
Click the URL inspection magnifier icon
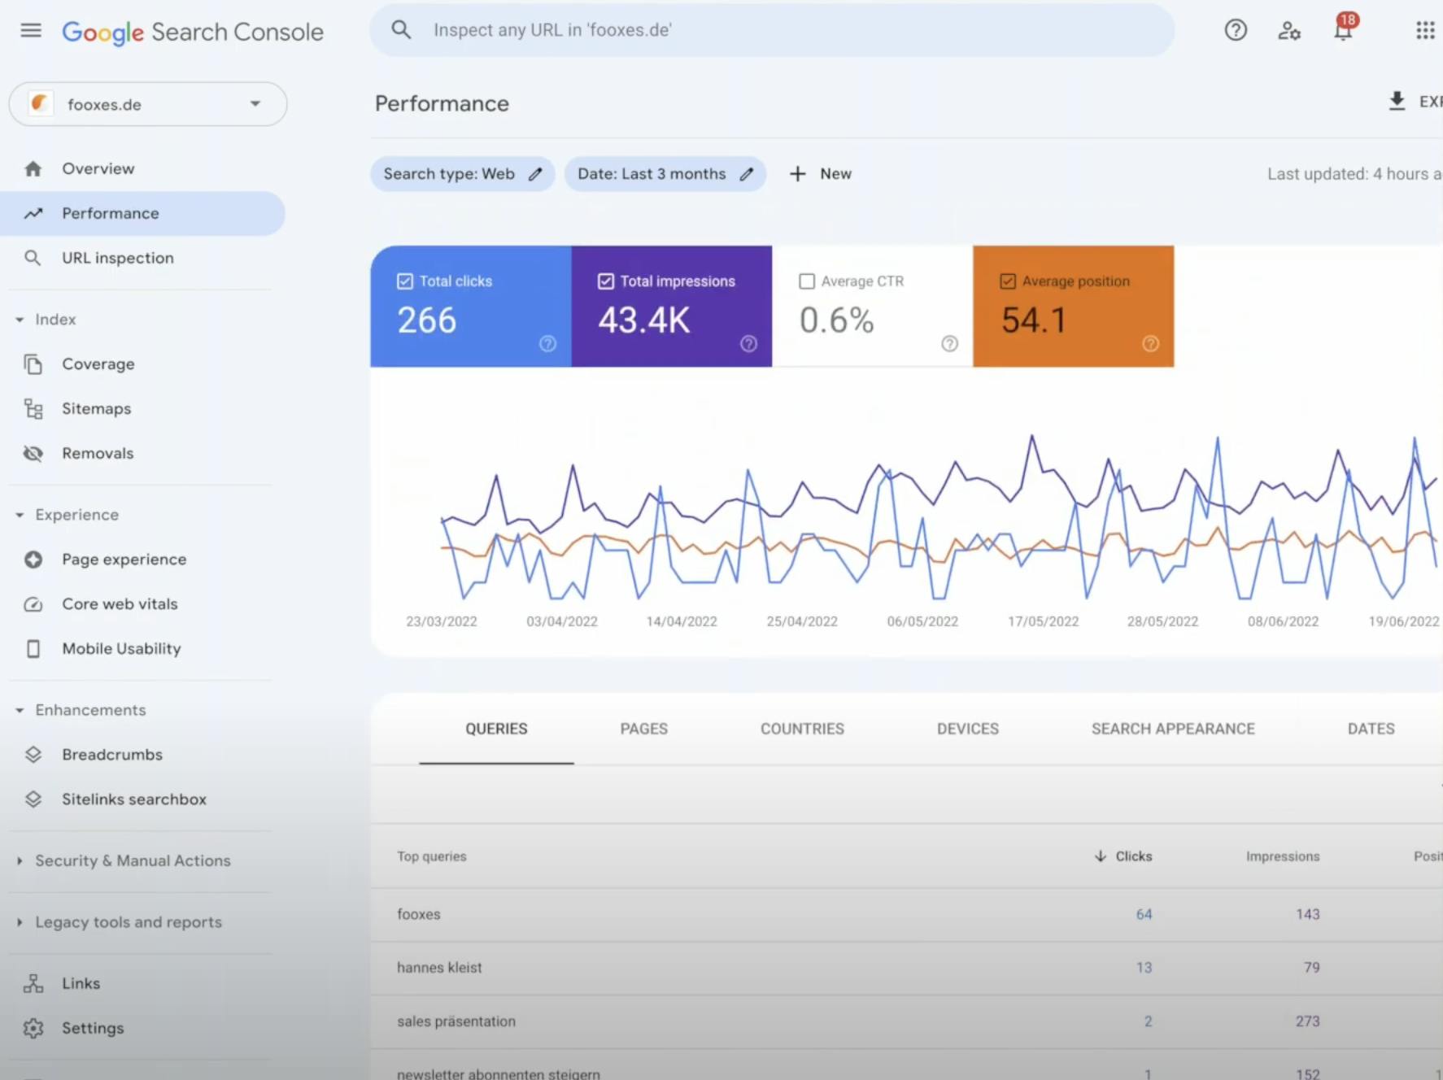coord(33,258)
